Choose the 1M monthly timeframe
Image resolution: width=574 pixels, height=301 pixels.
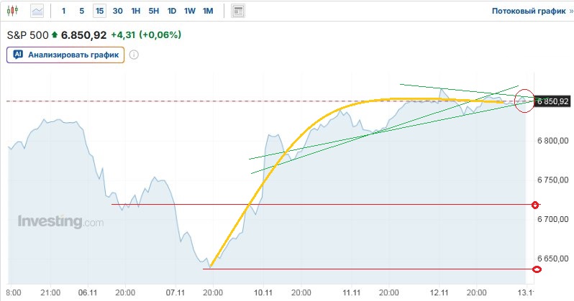208,11
